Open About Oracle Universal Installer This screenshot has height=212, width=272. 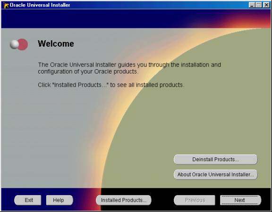215,174
